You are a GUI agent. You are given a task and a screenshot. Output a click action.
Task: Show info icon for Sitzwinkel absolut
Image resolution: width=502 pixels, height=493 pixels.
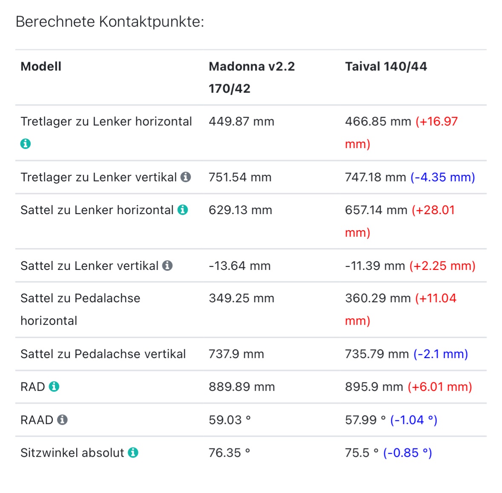point(133,453)
